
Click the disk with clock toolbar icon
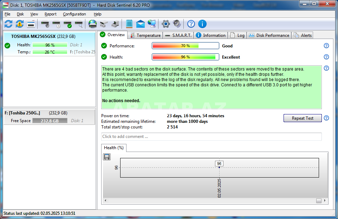pyautogui.click(x=57, y=24)
